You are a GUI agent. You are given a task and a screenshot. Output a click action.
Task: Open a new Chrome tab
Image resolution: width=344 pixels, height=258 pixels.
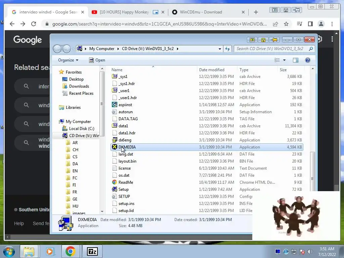pos(256,12)
